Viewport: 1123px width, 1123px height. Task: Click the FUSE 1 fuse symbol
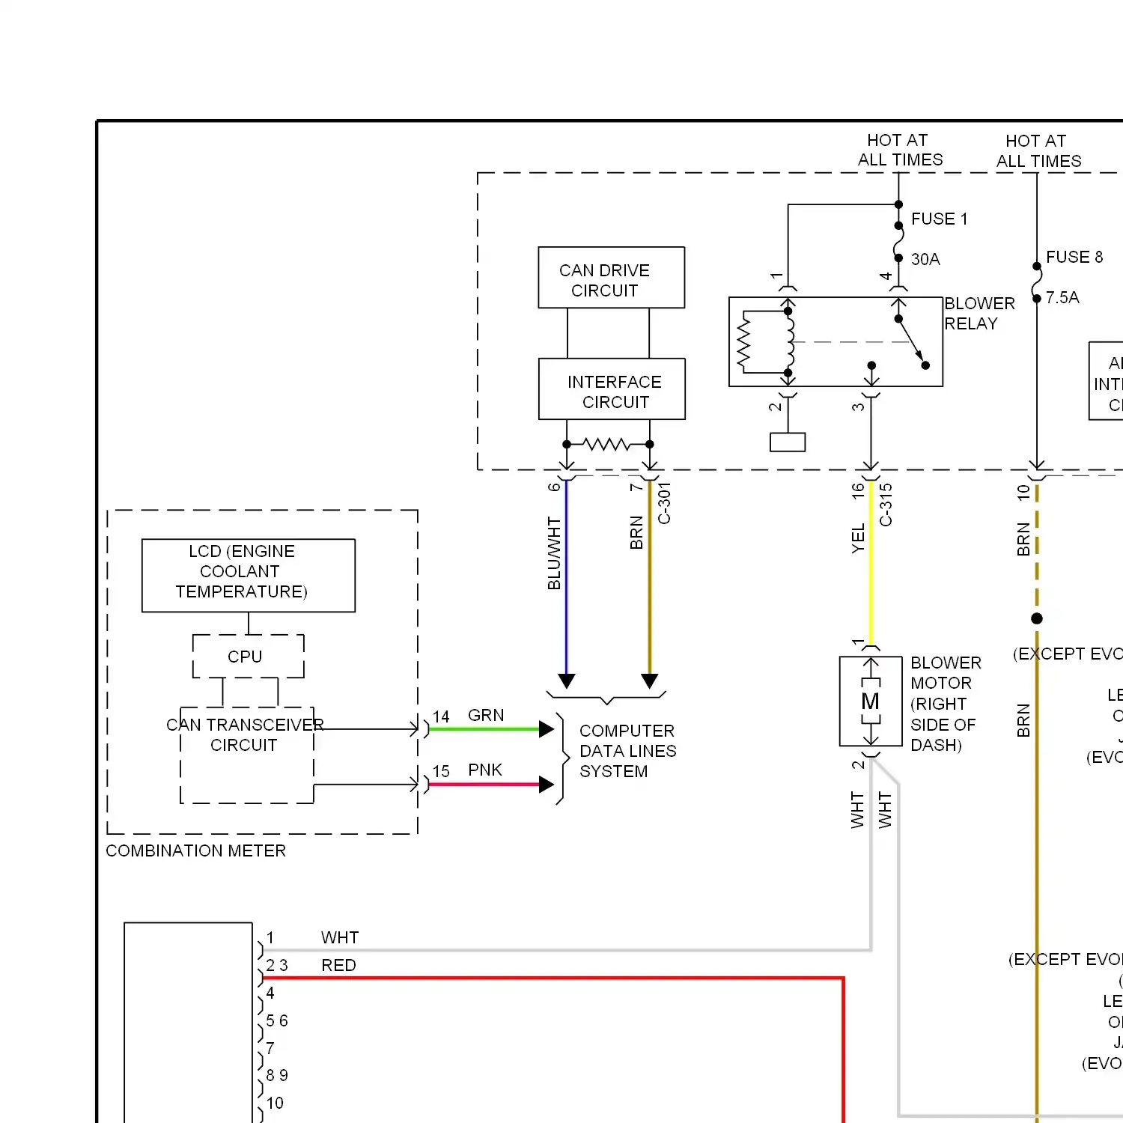[x=898, y=241]
